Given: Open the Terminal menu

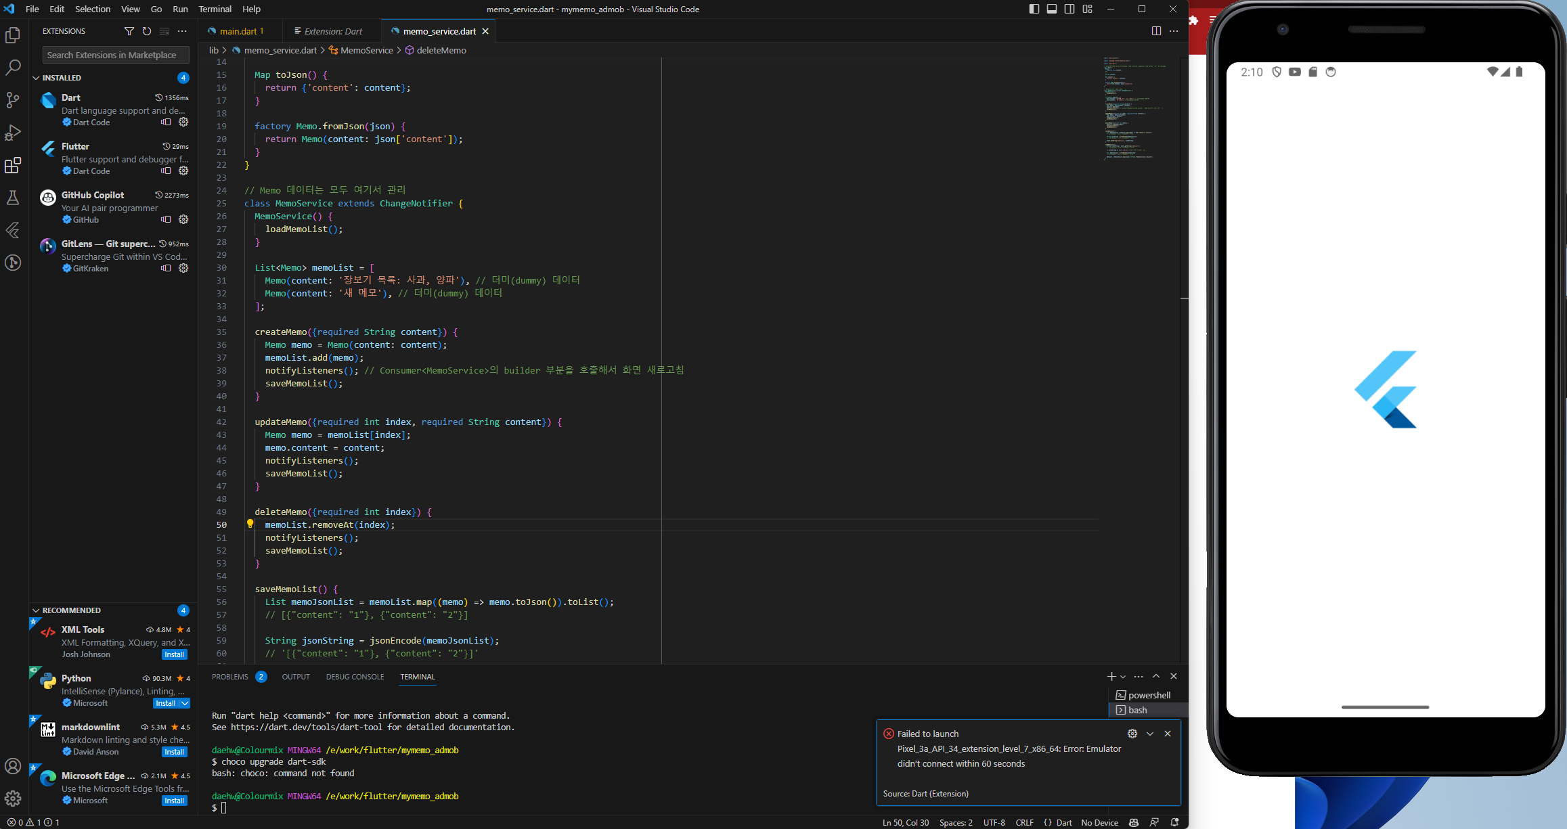Looking at the screenshot, I should 215,9.
